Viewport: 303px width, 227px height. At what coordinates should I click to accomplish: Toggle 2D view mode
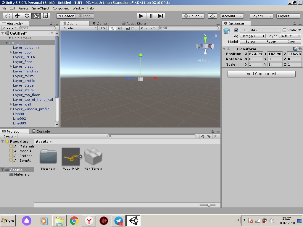pos(103,28)
